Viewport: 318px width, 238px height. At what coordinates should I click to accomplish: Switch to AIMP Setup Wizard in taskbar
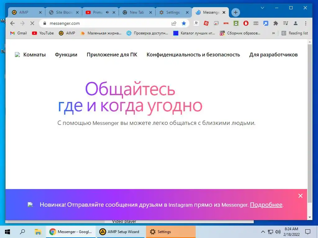[121, 232]
